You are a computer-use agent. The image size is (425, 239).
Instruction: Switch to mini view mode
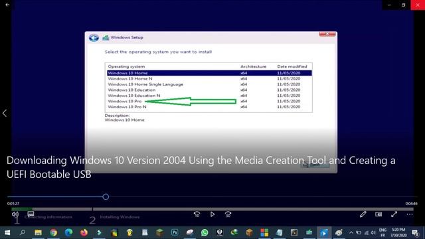(379, 214)
